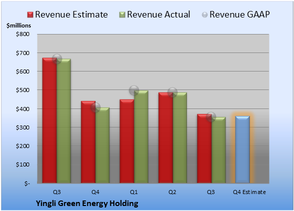Click the $200 axis value

[x=22, y=146]
